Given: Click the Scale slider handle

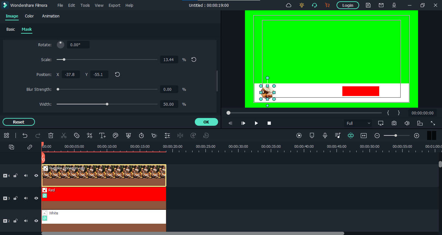Looking at the screenshot, I should click(x=64, y=59).
